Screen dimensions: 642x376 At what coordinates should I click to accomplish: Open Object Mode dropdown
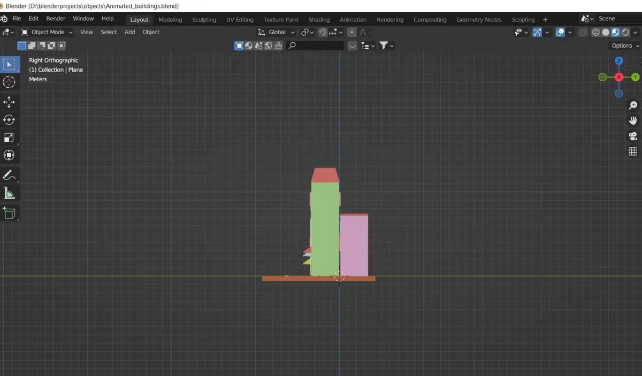pos(47,32)
